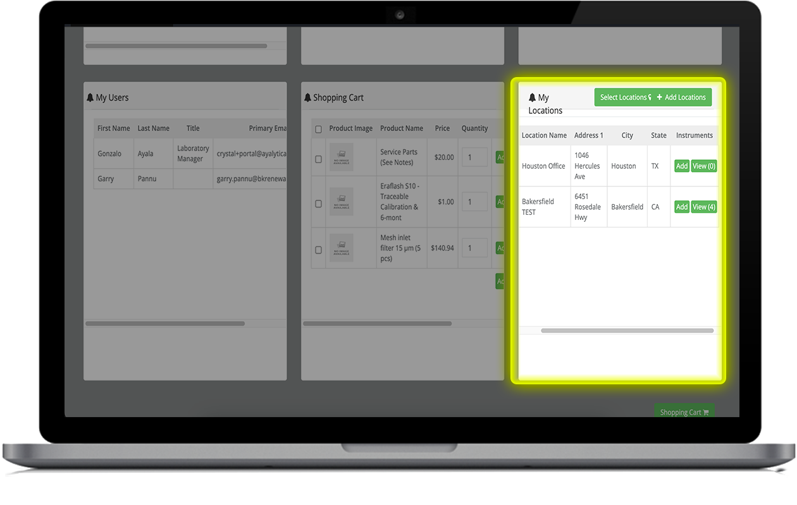
Task: Open View (0) for Houston Office
Action: point(703,166)
